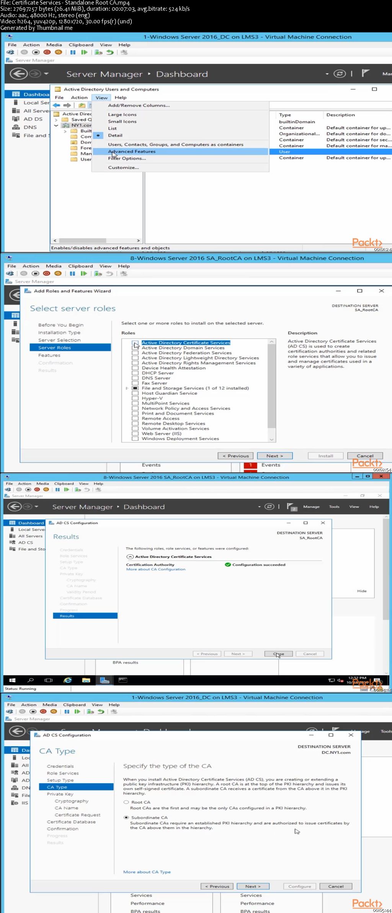Image resolution: width=392 pixels, height=913 pixels.
Task: Expand Saved Queries node in ADUC tree
Action: [x=56, y=120]
